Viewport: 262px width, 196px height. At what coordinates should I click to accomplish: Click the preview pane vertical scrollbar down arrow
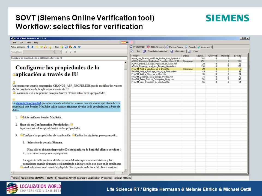(126, 170)
